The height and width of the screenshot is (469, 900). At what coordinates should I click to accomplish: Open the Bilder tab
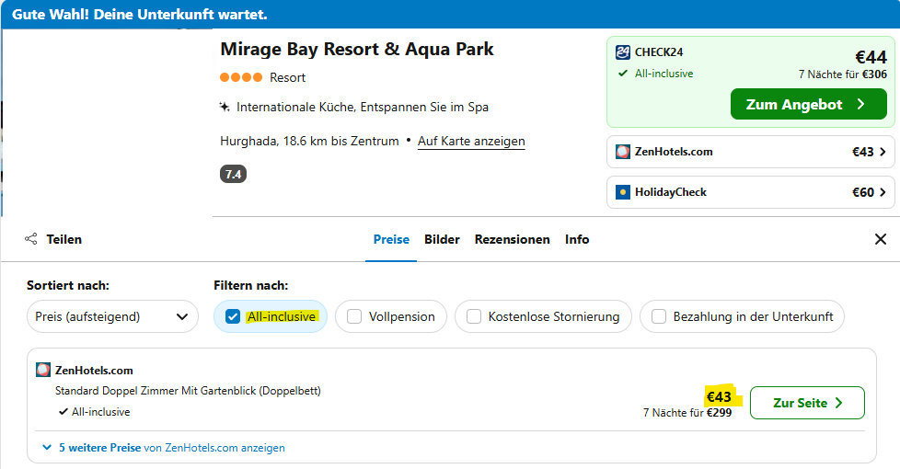[x=442, y=239]
